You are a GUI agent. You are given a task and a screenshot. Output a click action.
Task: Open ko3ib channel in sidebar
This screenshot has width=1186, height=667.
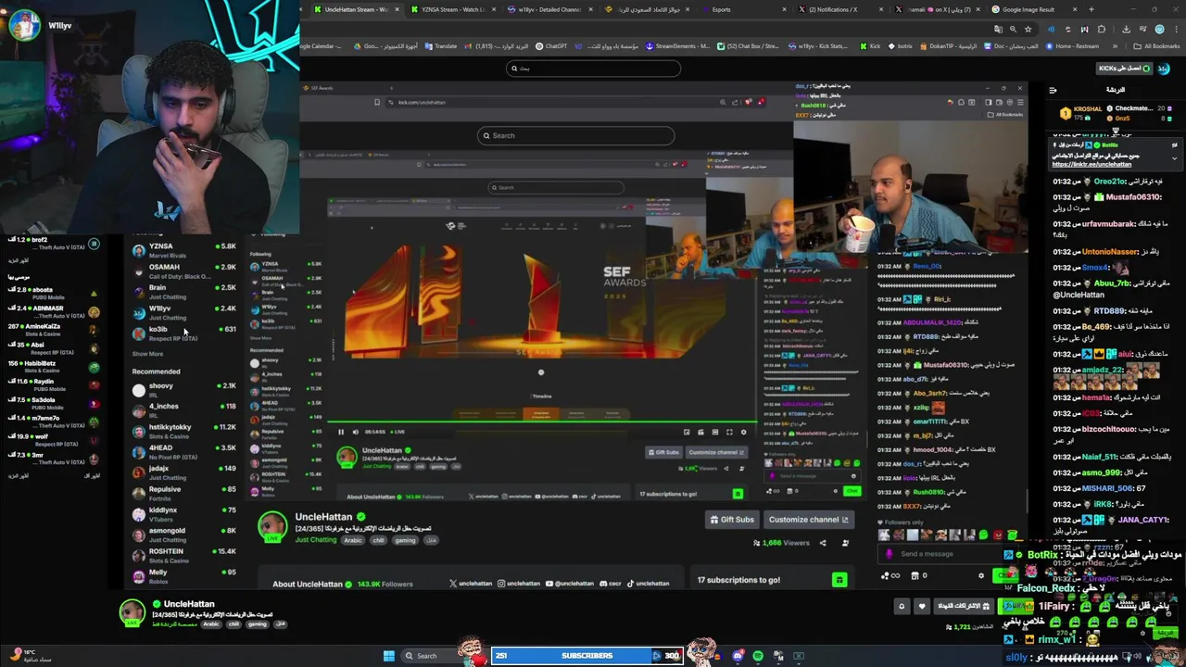coord(183,332)
